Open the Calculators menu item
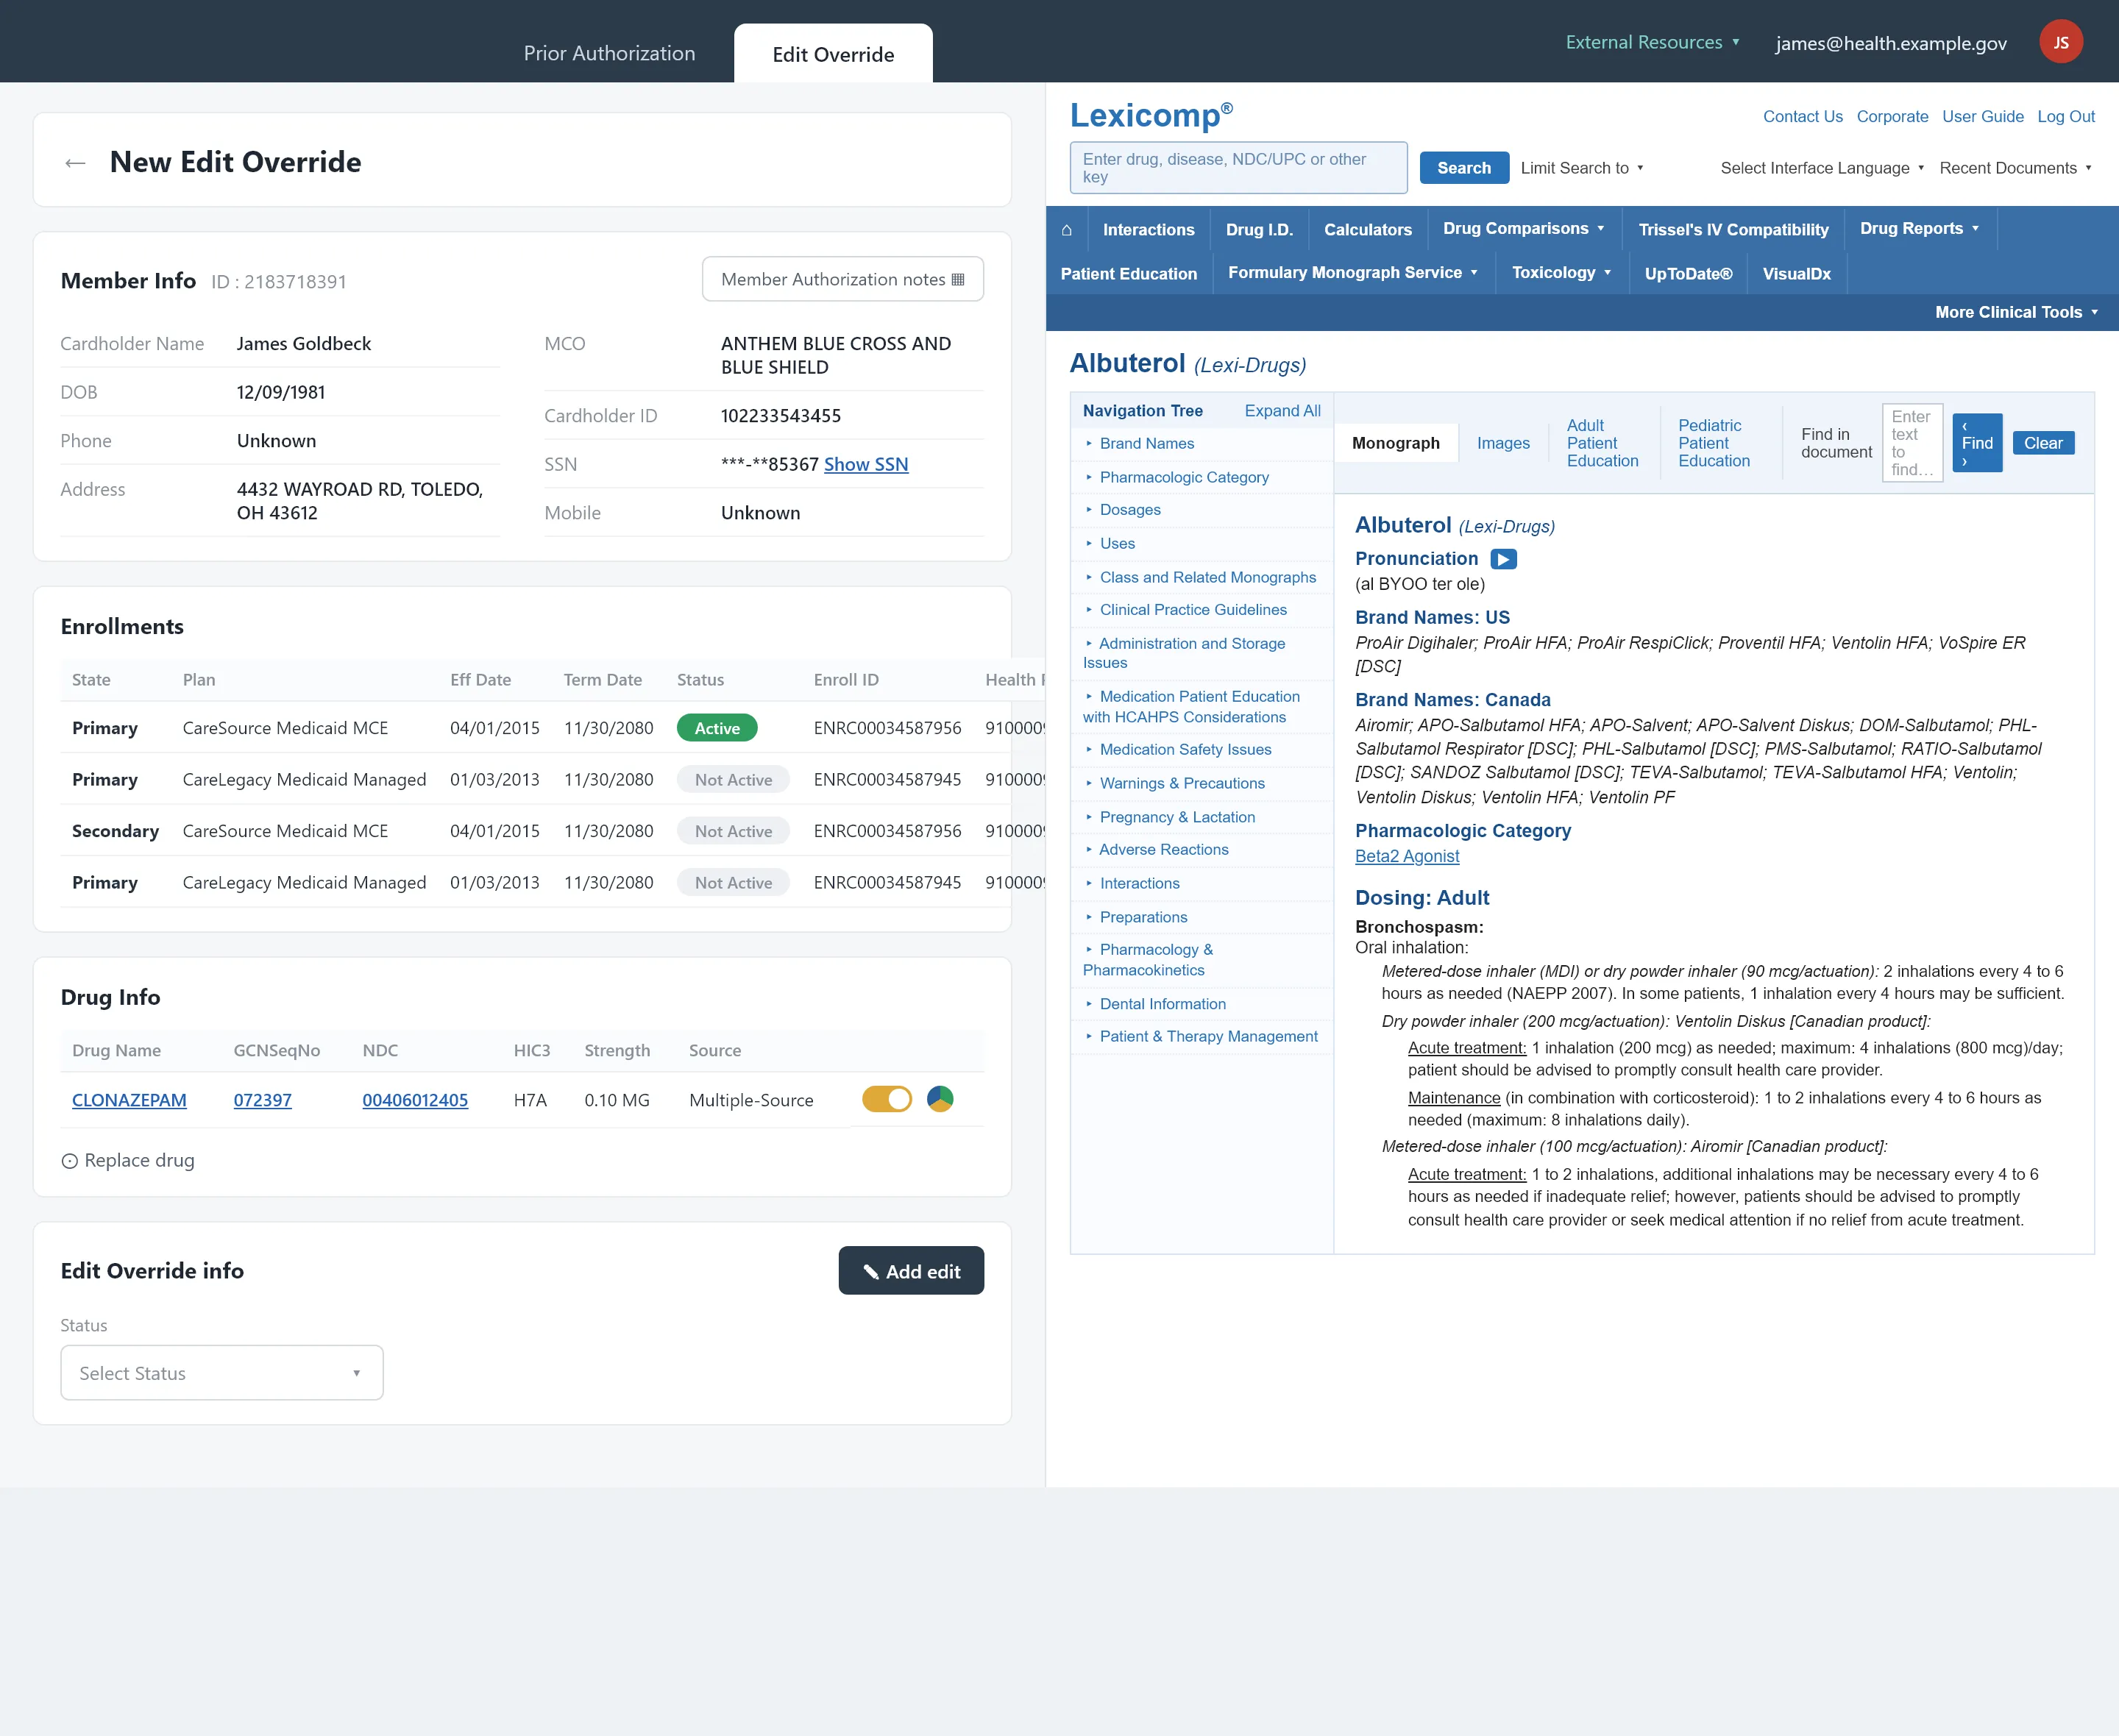 click(1367, 230)
